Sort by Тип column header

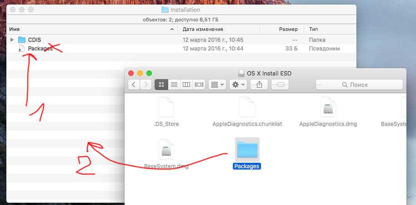click(330, 29)
